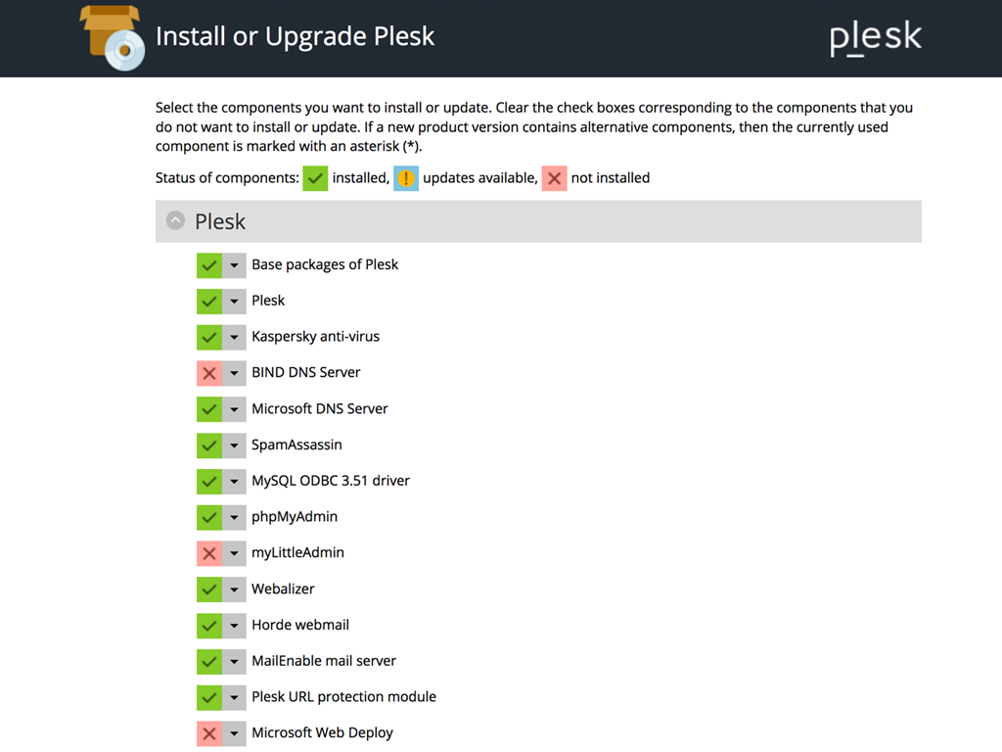The width and height of the screenshot is (1002, 752).
Task: Click red status icon for myLittleAdmin
Action: [x=209, y=553]
